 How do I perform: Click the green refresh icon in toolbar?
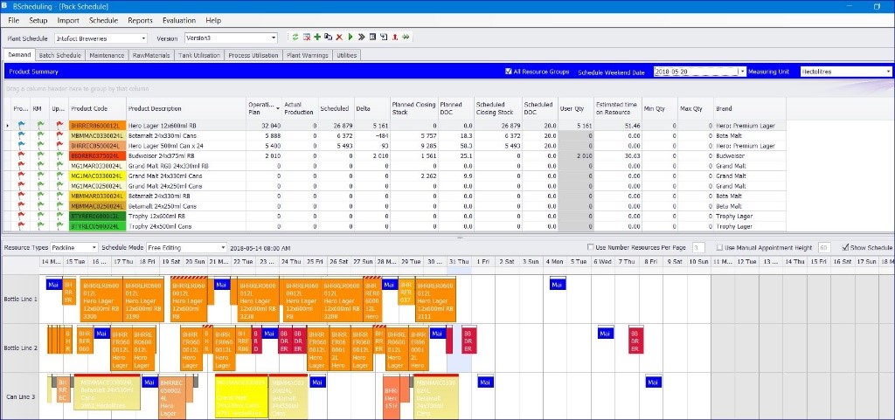coord(295,38)
